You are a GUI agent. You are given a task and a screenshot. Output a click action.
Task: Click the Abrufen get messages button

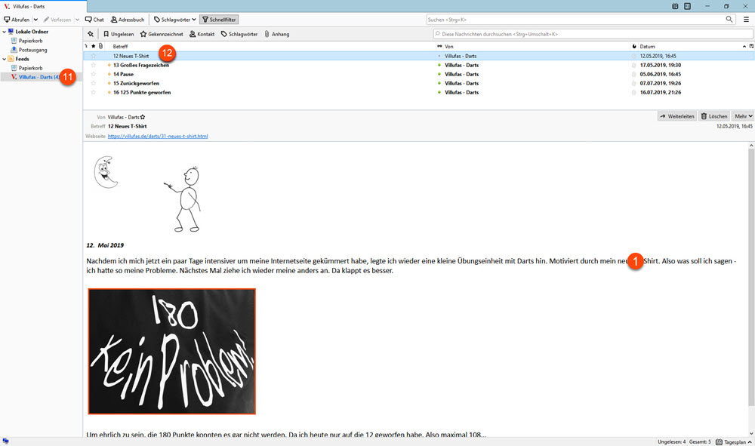click(16, 19)
